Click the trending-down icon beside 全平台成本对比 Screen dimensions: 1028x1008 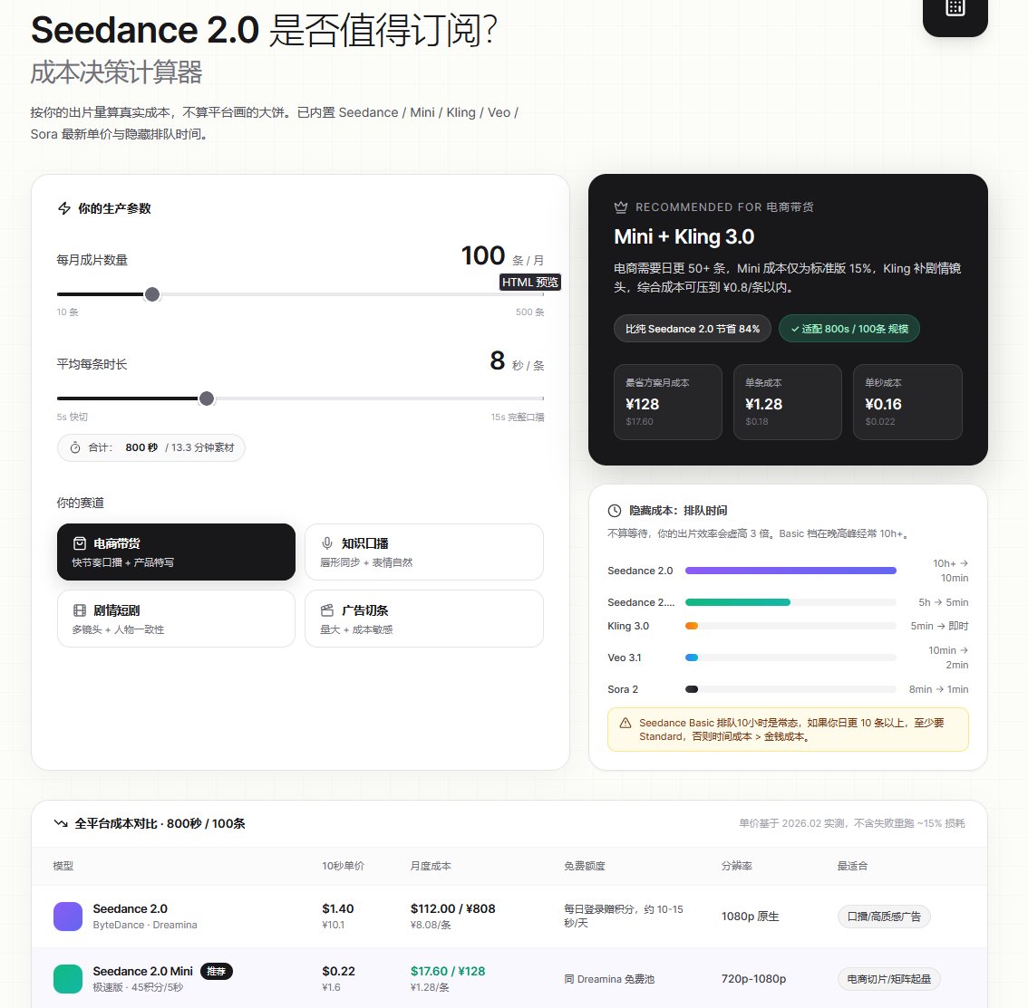click(x=61, y=823)
